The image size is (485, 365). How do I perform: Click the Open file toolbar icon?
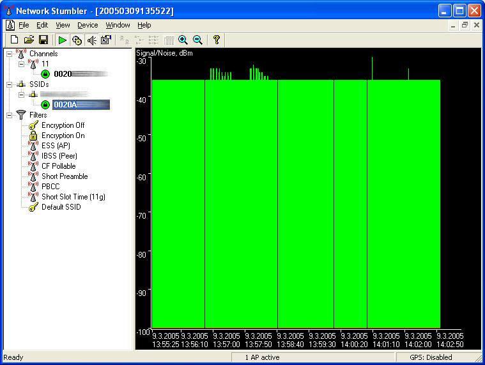point(29,40)
